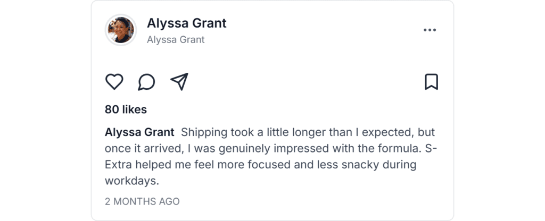The image size is (545, 221).
Task: View who liked via 80 likes
Action: coord(126,110)
